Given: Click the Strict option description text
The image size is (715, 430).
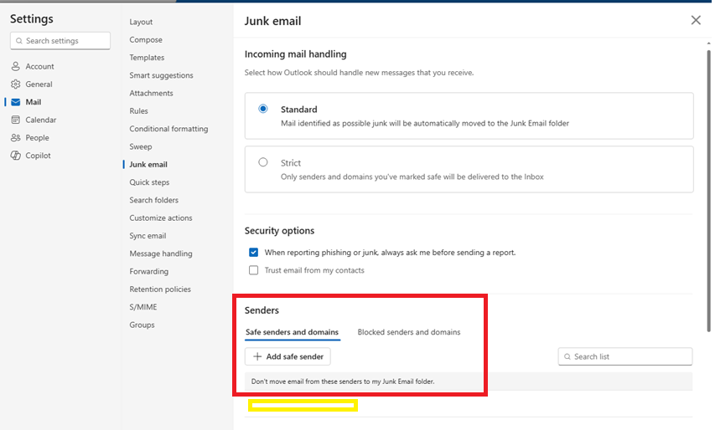Looking at the screenshot, I should pyautogui.click(x=412, y=177).
